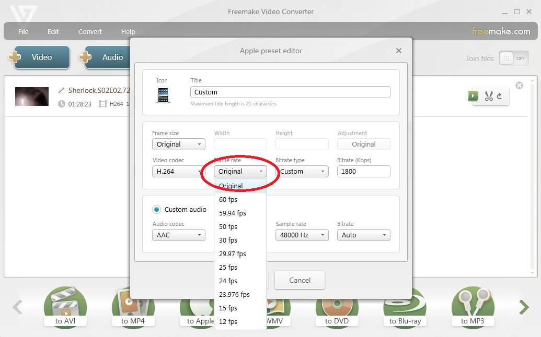The image size is (541, 337).
Task: Remove the Sherlock file from list
Action: [x=519, y=86]
